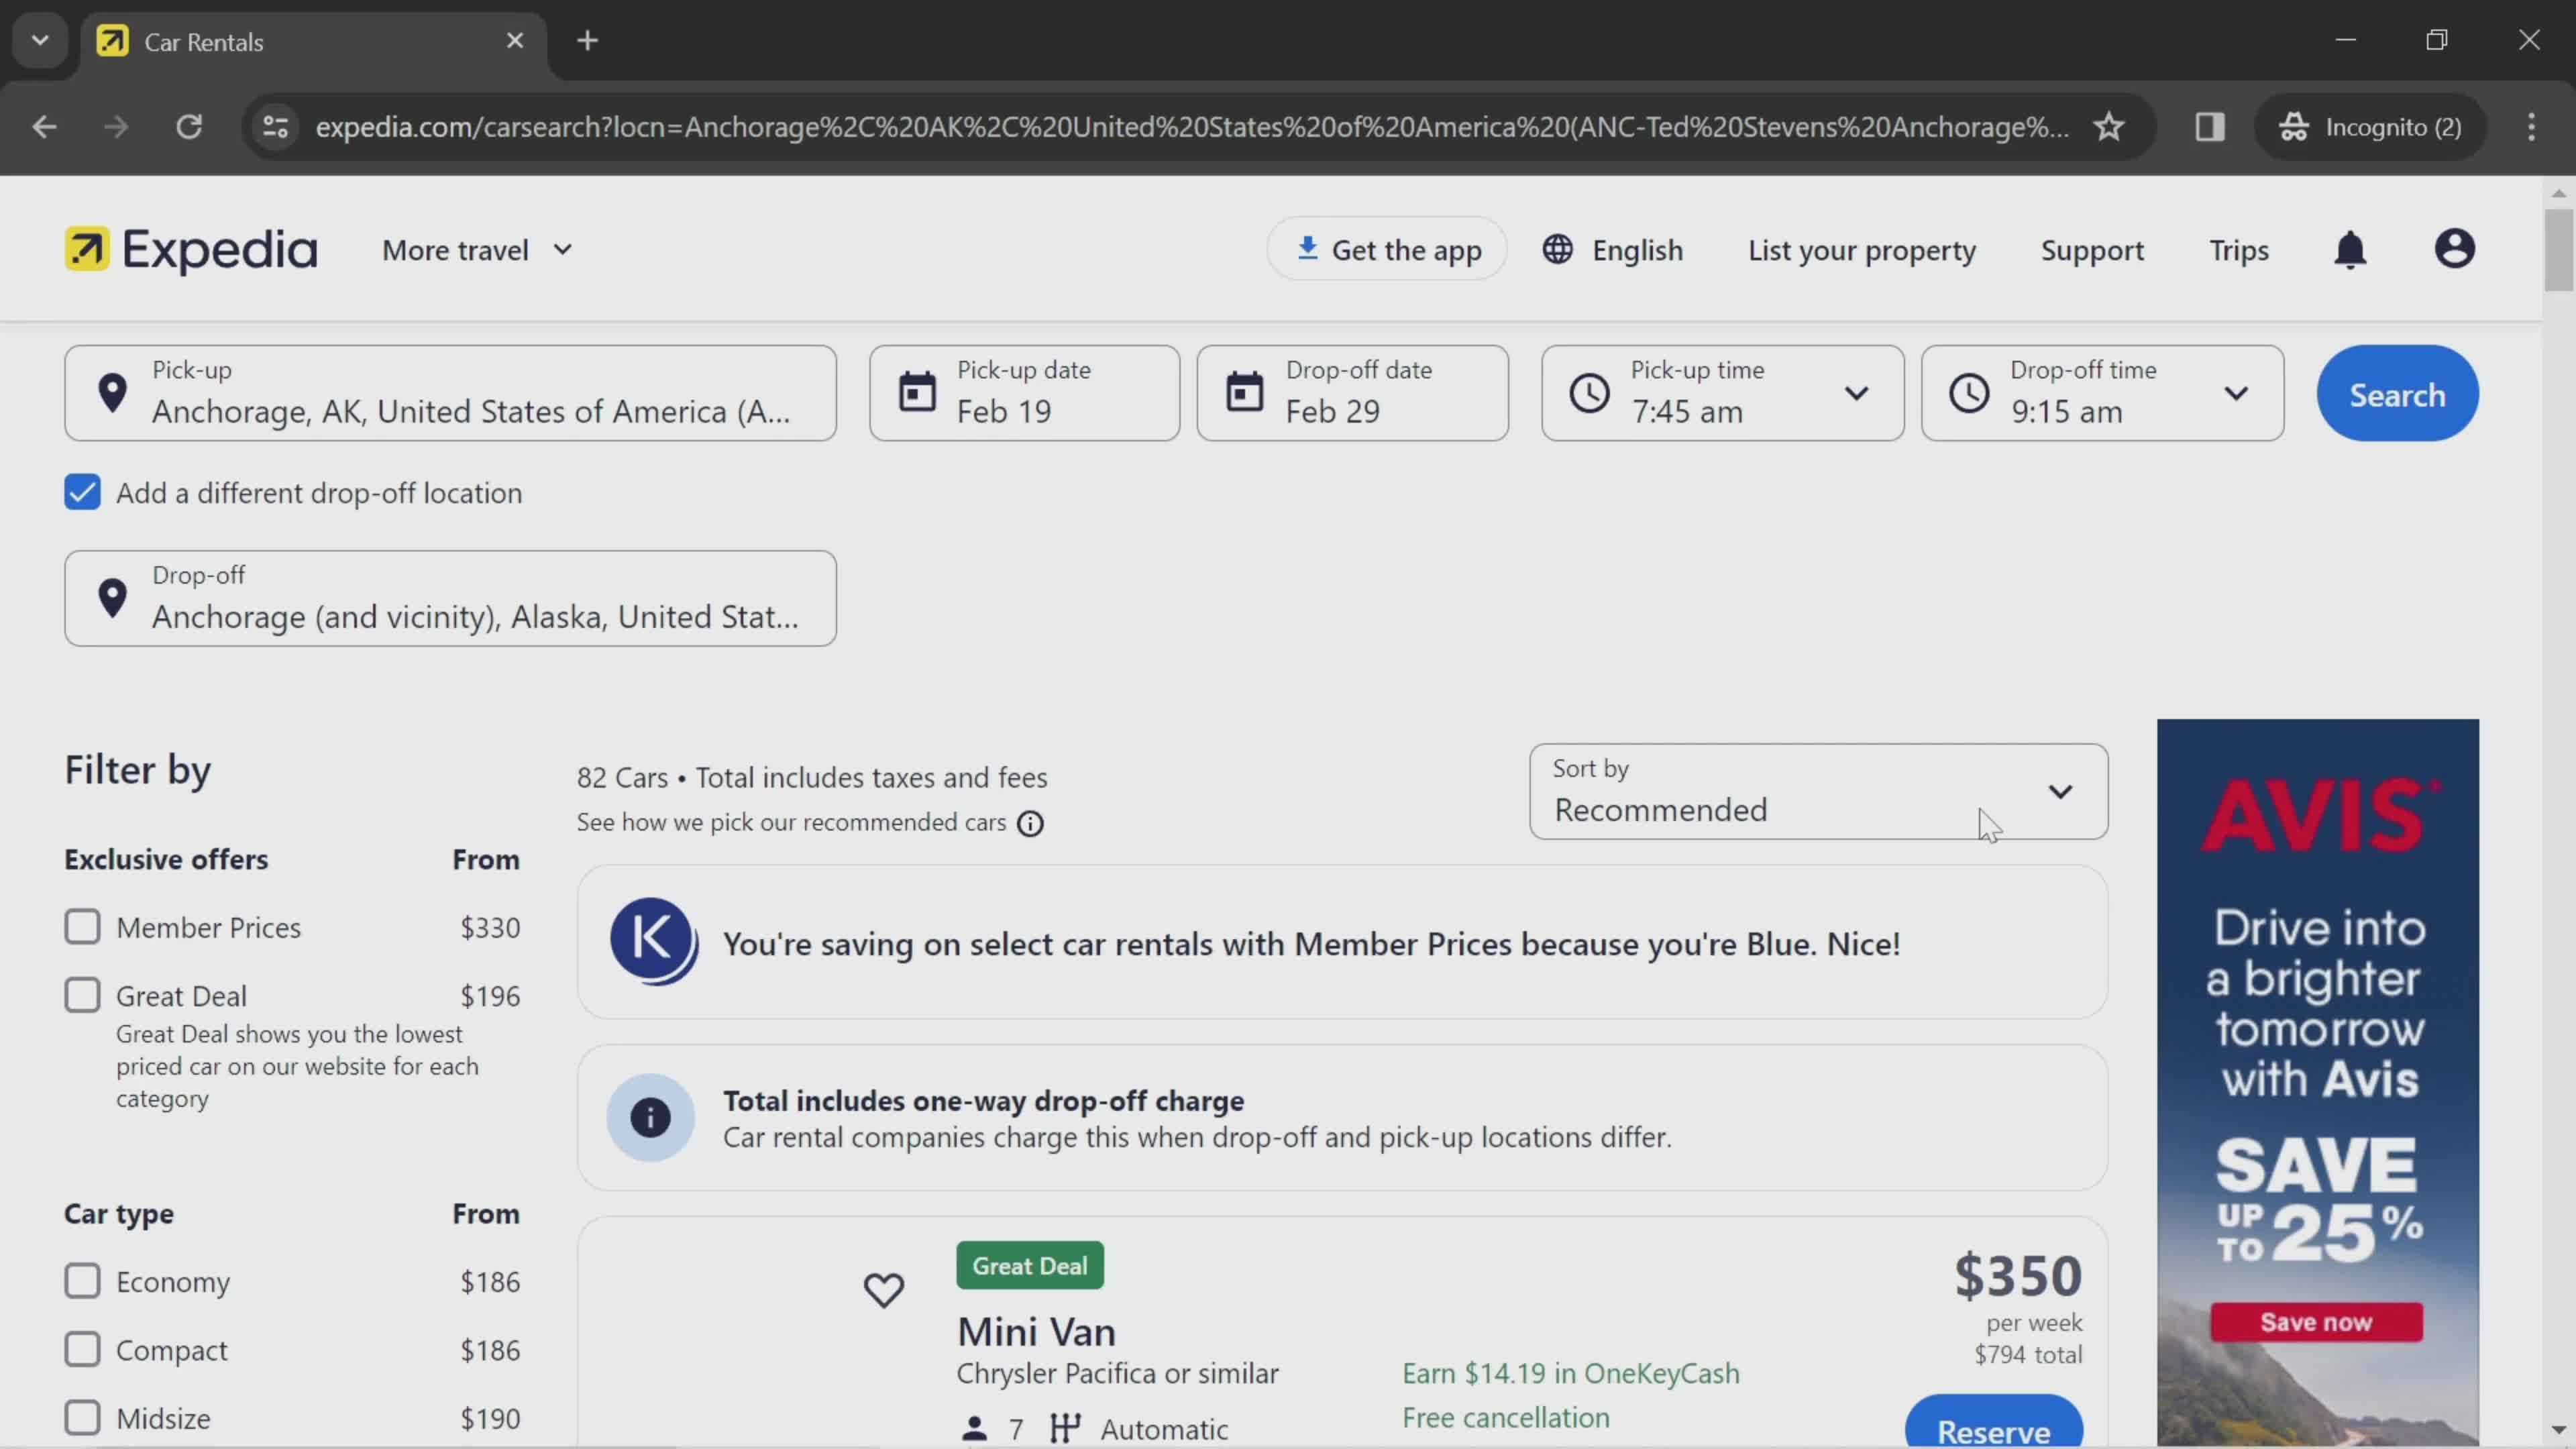Click the globe language icon

(1557, 249)
